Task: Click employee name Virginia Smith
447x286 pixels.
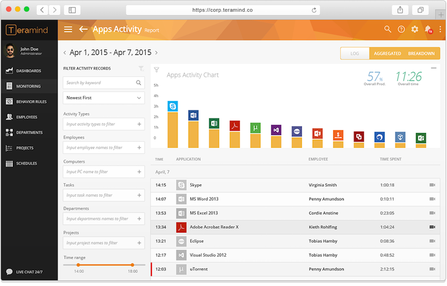Action: pyautogui.click(x=323, y=185)
